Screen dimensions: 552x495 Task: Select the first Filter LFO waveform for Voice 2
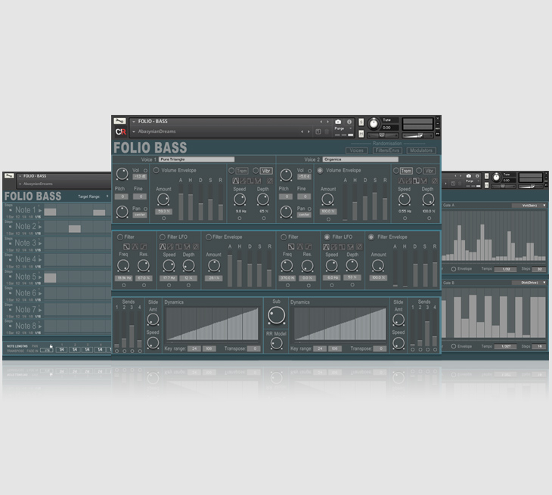(x=327, y=246)
